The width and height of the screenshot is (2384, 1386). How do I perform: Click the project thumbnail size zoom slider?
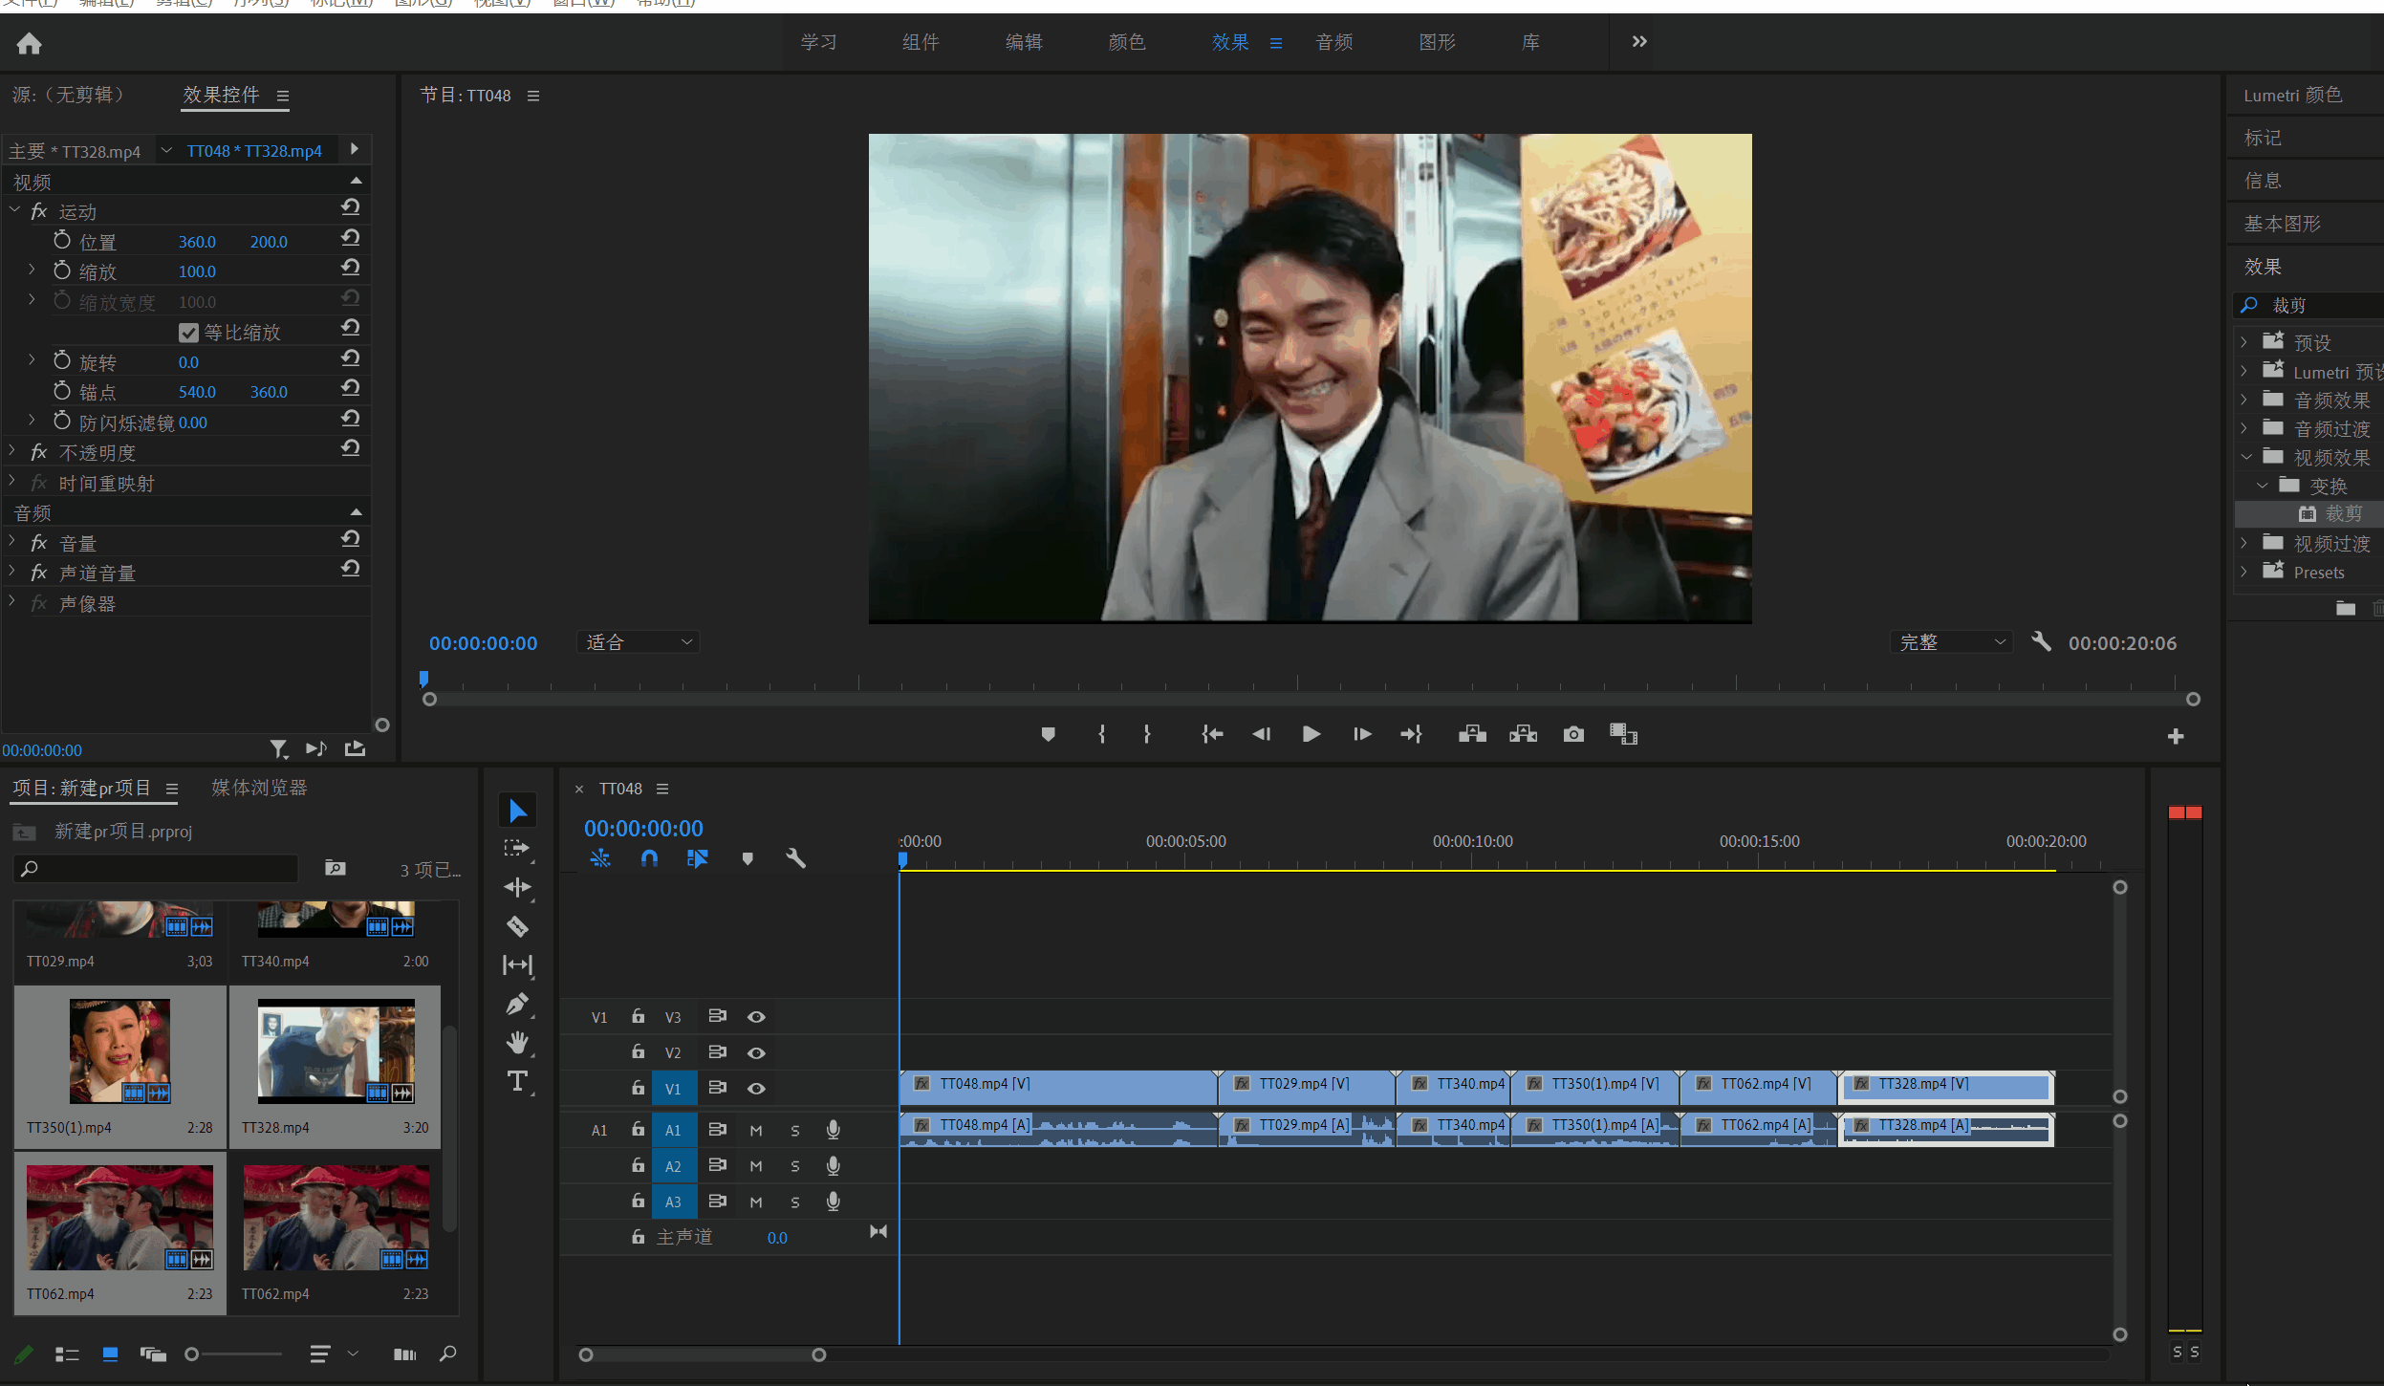coord(234,1354)
